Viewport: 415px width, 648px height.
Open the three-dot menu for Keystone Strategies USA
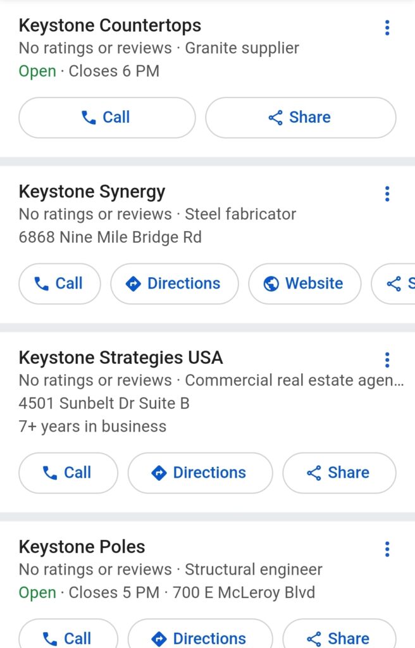coord(387,360)
